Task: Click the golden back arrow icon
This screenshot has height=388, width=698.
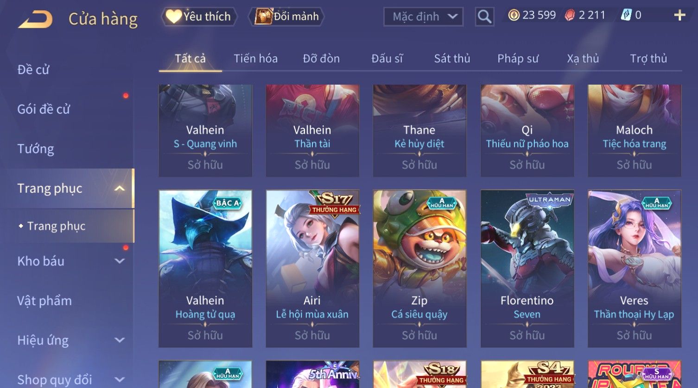Action: [x=35, y=19]
